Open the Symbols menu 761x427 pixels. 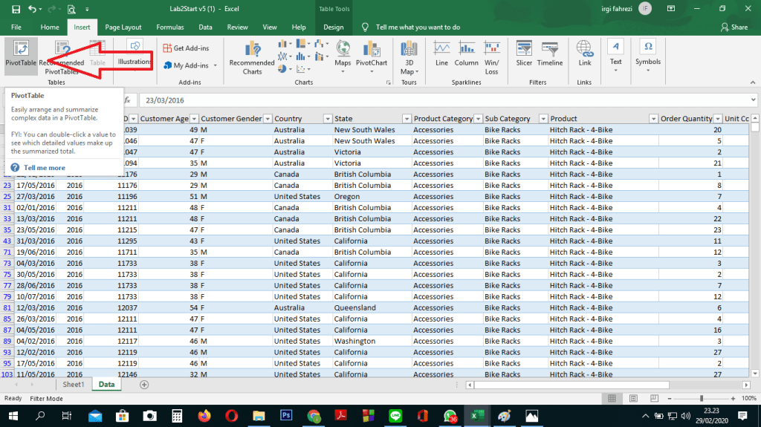(x=648, y=53)
